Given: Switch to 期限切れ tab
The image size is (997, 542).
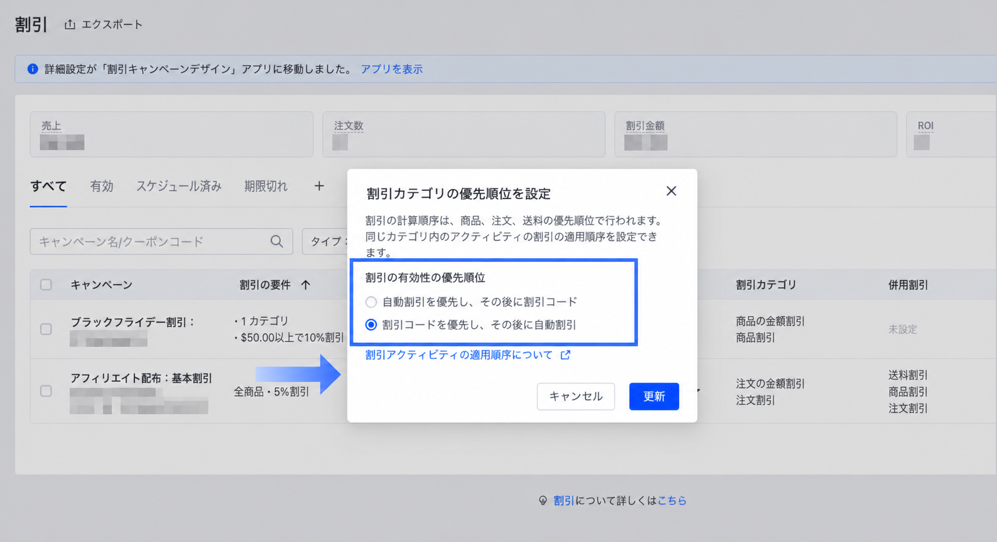Looking at the screenshot, I should point(266,186).
